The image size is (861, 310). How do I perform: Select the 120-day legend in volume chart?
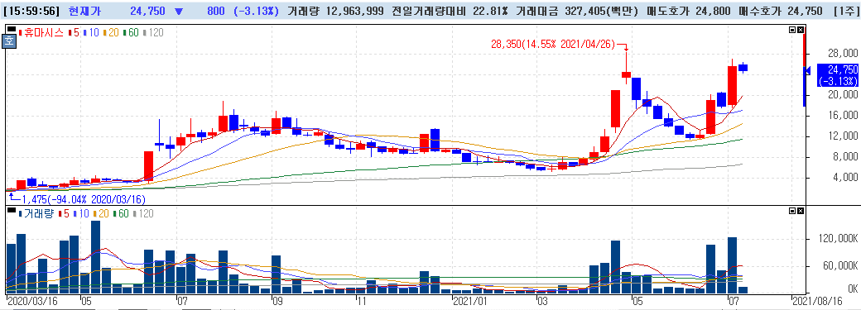pyautogui.click(x=142, y=214)
